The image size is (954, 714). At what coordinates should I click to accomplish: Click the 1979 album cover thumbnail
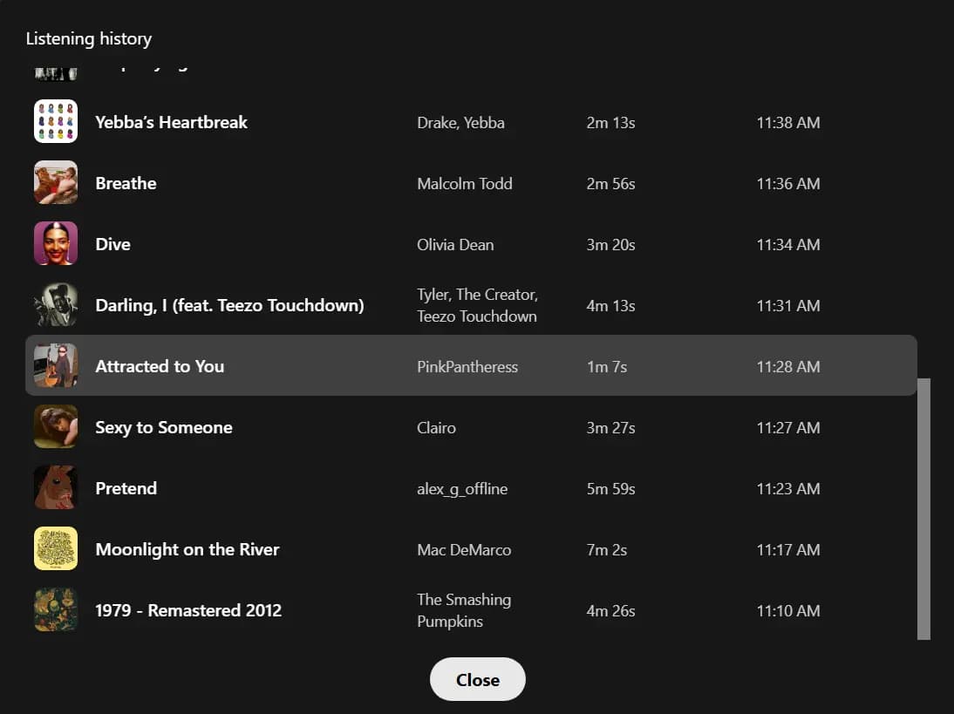55,610
